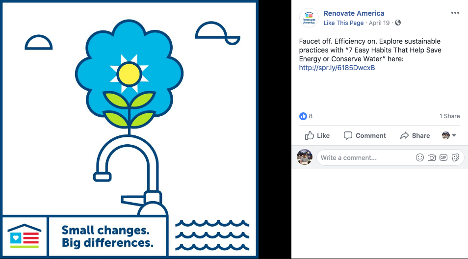Viewport: 468px width, 259px height.
Task: Open the Comment action on the post
Action: [x=364, y=135]
